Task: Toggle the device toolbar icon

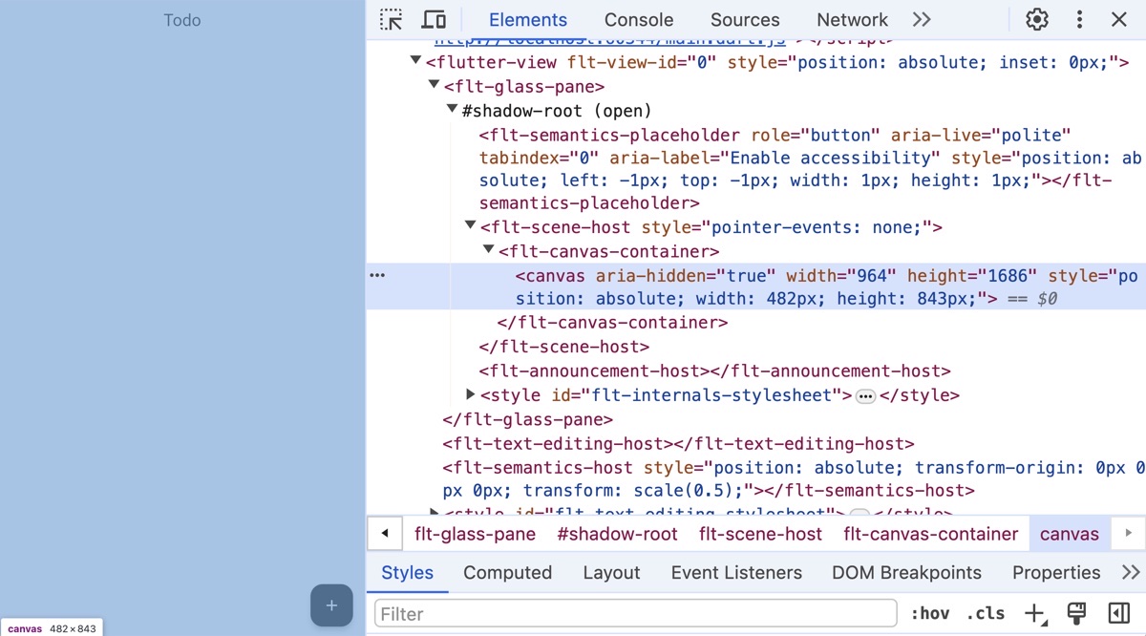Action: (435, 19)
